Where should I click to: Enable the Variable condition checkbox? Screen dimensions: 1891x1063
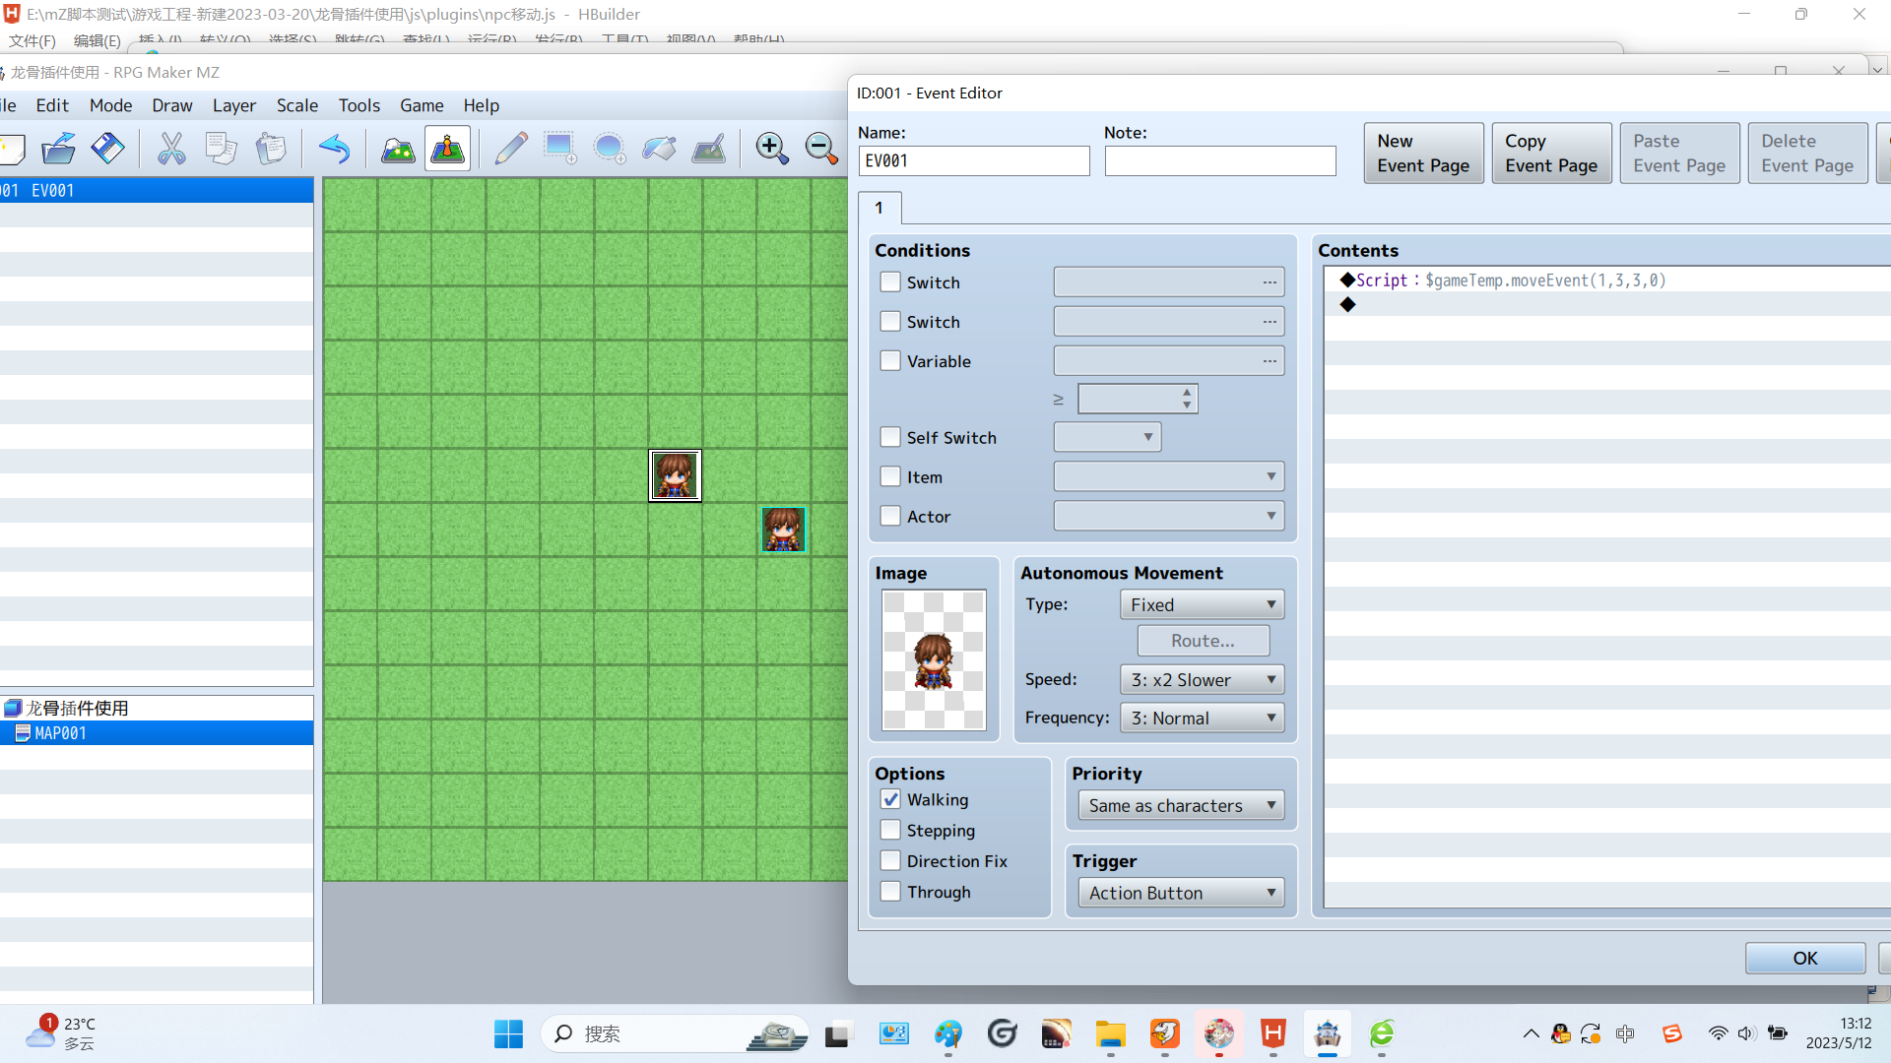point(890,361)
